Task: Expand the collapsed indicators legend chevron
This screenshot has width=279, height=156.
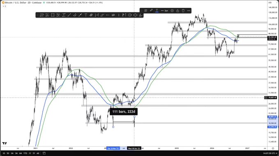Action: 3,6
